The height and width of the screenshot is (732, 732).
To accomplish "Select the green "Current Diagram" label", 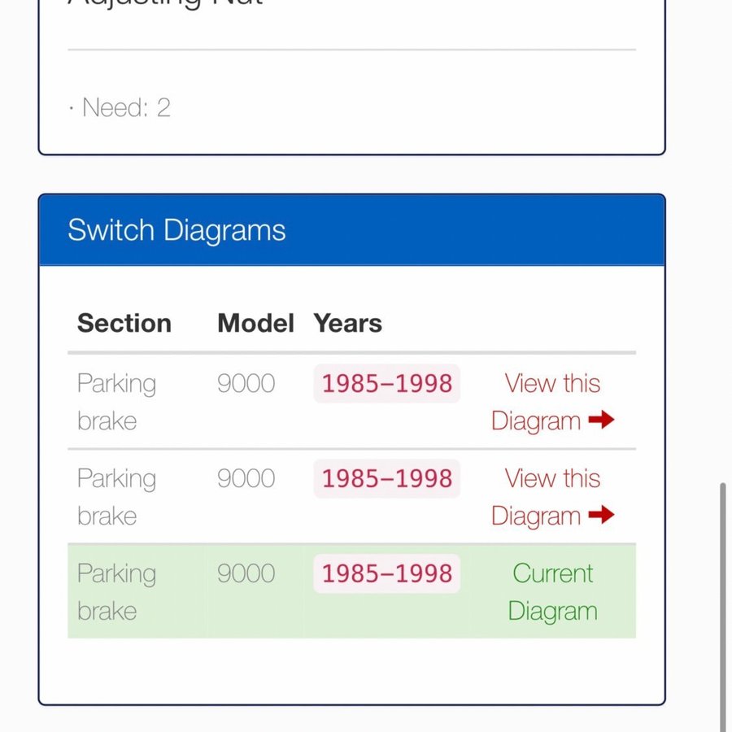I will (552, 592).
